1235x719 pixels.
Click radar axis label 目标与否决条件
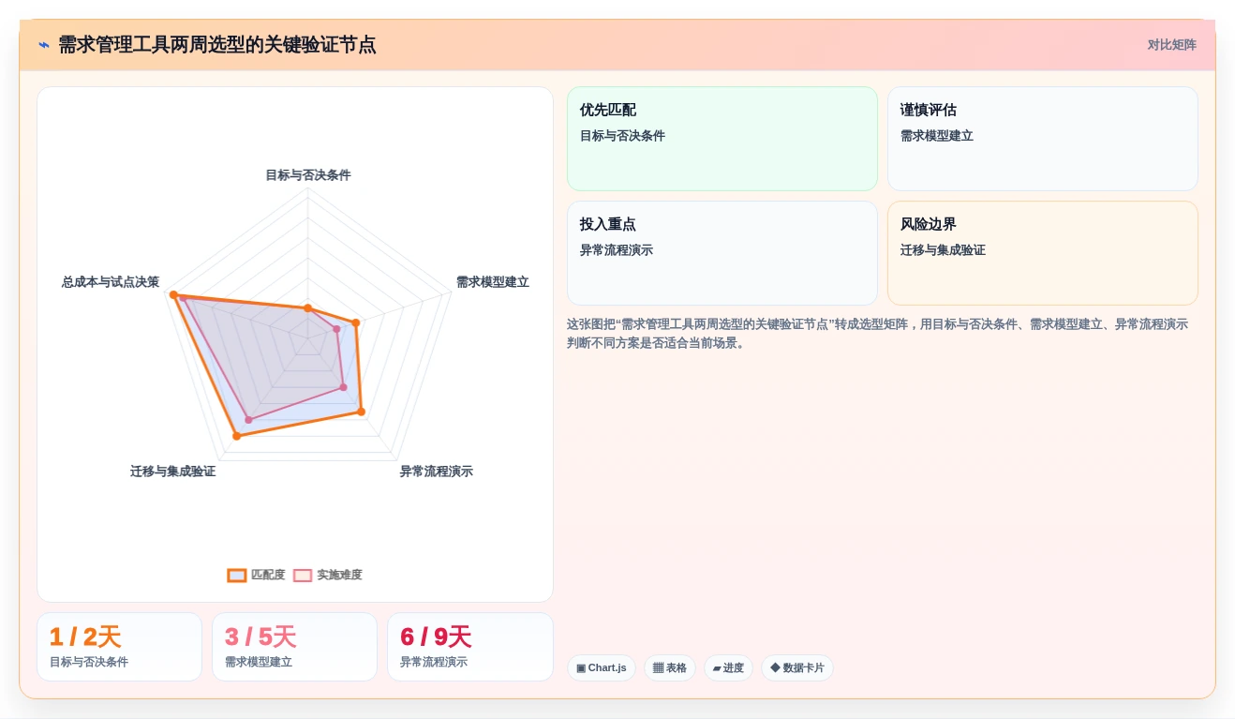point(308,175)
